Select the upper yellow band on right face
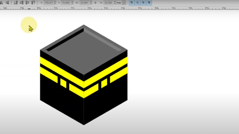Screen dimensions: 239x134 (x=106, y=72)
